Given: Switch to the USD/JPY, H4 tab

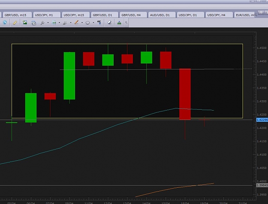Looking at the screenshot, I should click(219, 15).
